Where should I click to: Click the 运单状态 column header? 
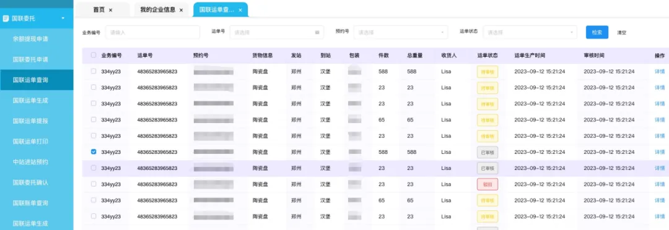coord(488,56)
